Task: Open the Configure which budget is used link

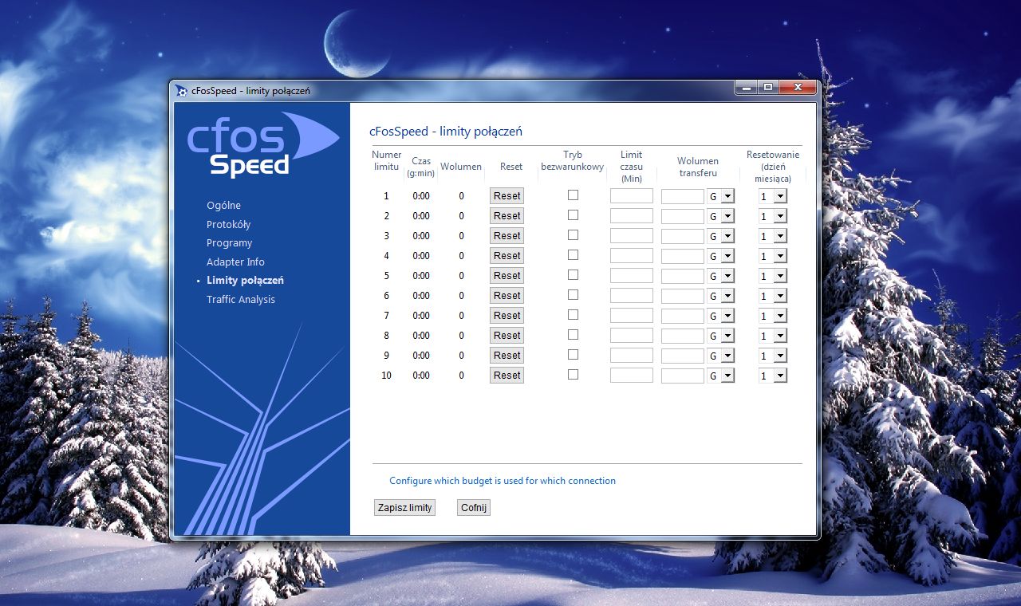Action: (503, 481)
